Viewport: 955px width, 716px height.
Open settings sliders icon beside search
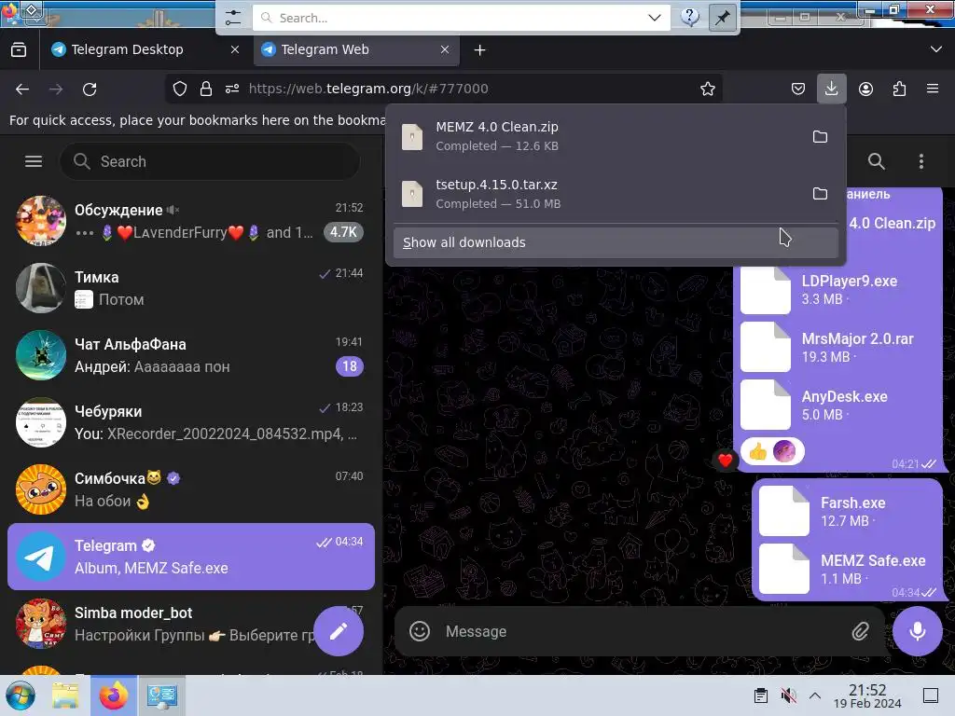point(233,18)
